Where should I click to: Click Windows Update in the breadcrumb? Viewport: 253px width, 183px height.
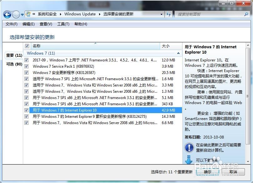(x=80, y=14)
